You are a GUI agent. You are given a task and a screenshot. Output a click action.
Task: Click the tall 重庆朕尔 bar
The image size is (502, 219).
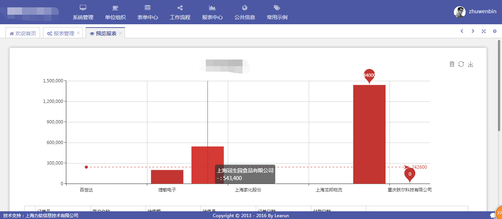pyautogui.click(x=369, y=134)
